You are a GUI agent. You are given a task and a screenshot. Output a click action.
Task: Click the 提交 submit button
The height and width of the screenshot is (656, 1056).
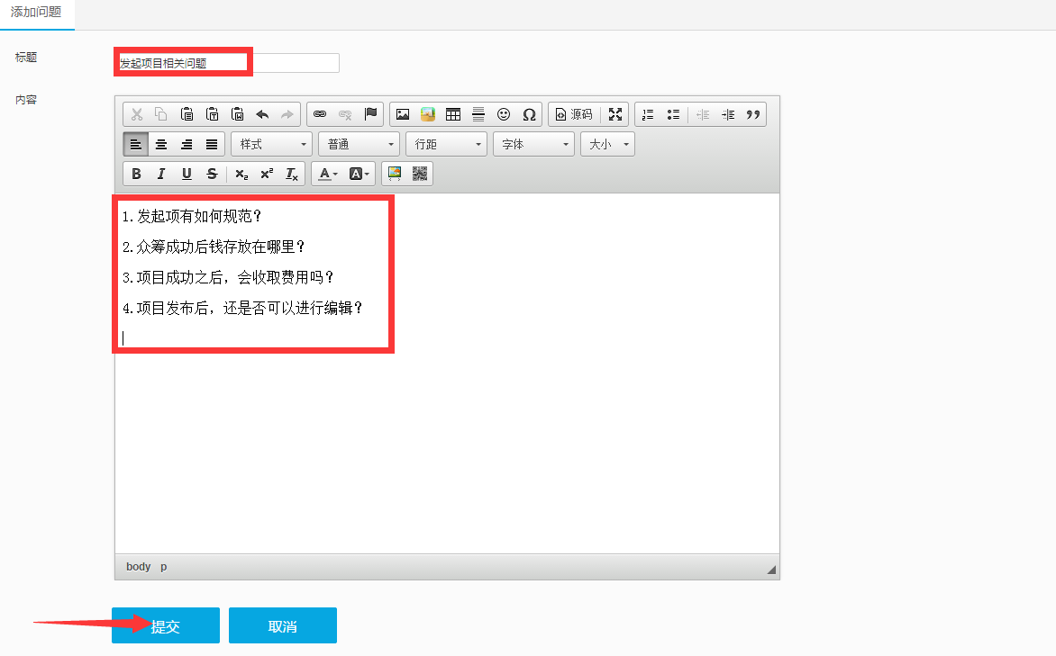pyautogui.click(x=166, y=626)
